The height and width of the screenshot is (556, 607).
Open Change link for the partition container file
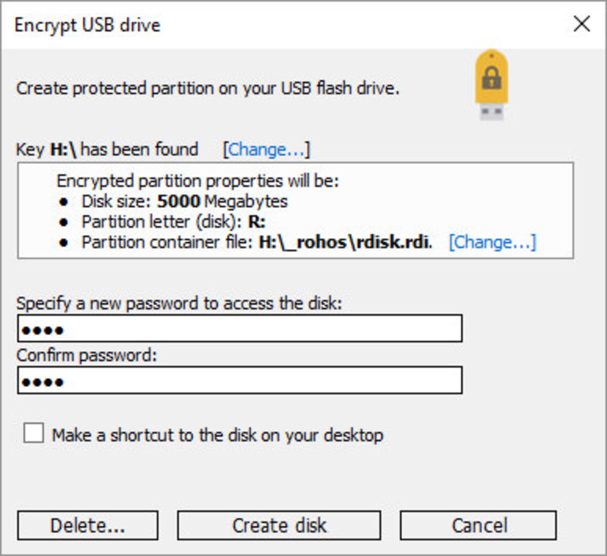pyautogui.click(x=492, y=242)
